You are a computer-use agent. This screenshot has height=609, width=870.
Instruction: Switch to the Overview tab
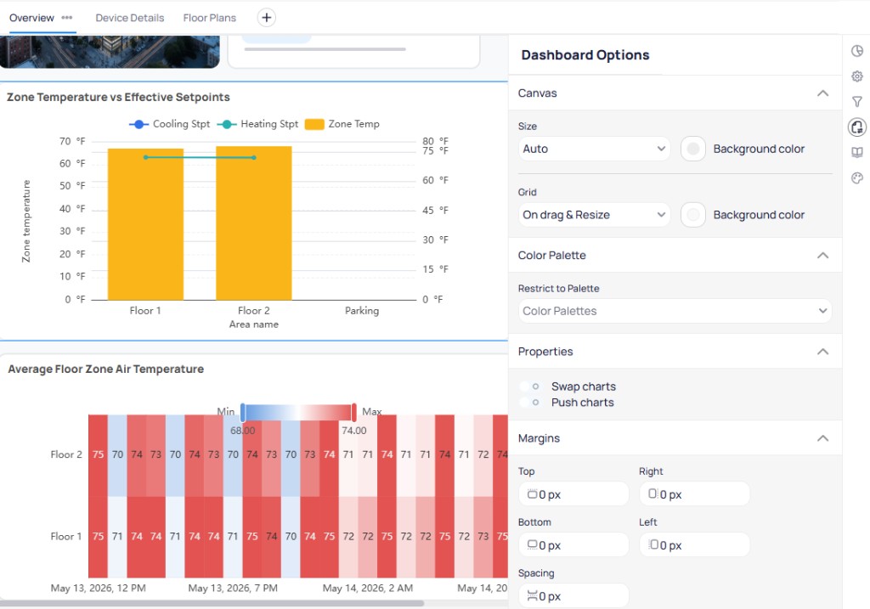pos(31,18)
